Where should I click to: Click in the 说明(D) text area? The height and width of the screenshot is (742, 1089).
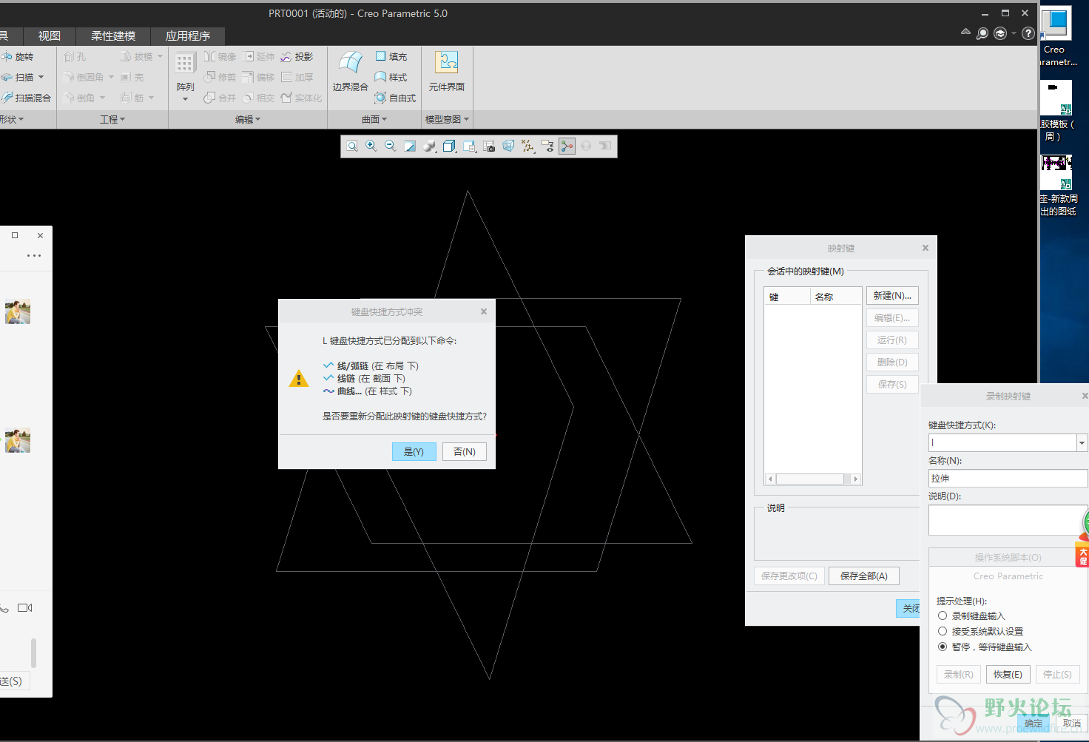1008,520
